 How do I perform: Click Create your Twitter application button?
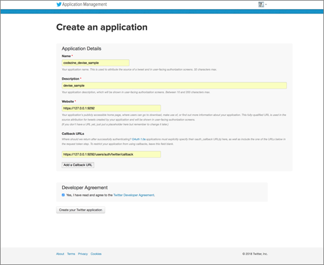(80, 210)
